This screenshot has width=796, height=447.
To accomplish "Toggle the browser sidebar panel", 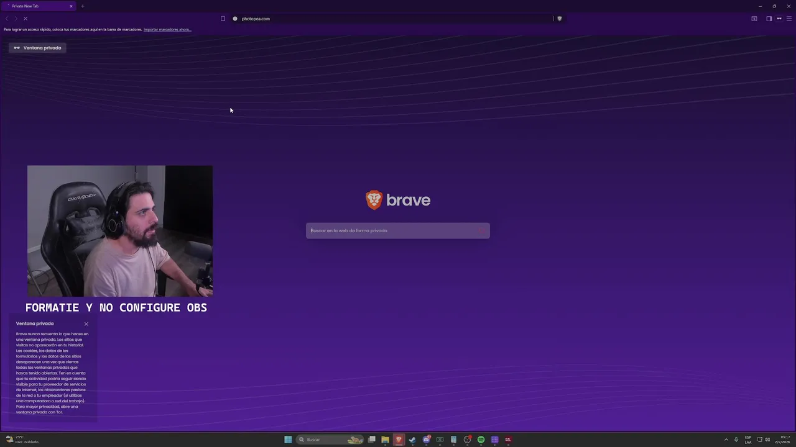I will pos(769,19).
